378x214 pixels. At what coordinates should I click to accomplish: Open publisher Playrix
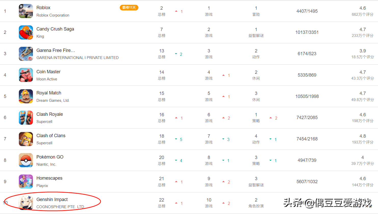[x=42, y=186]
